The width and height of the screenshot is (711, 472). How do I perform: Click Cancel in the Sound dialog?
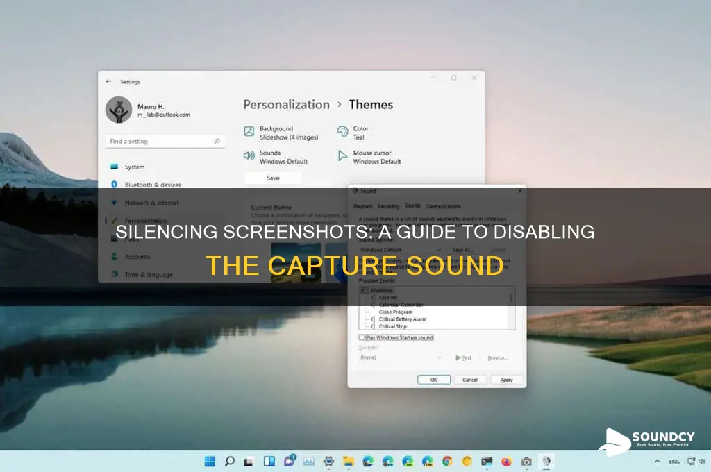tap(470, 380)
